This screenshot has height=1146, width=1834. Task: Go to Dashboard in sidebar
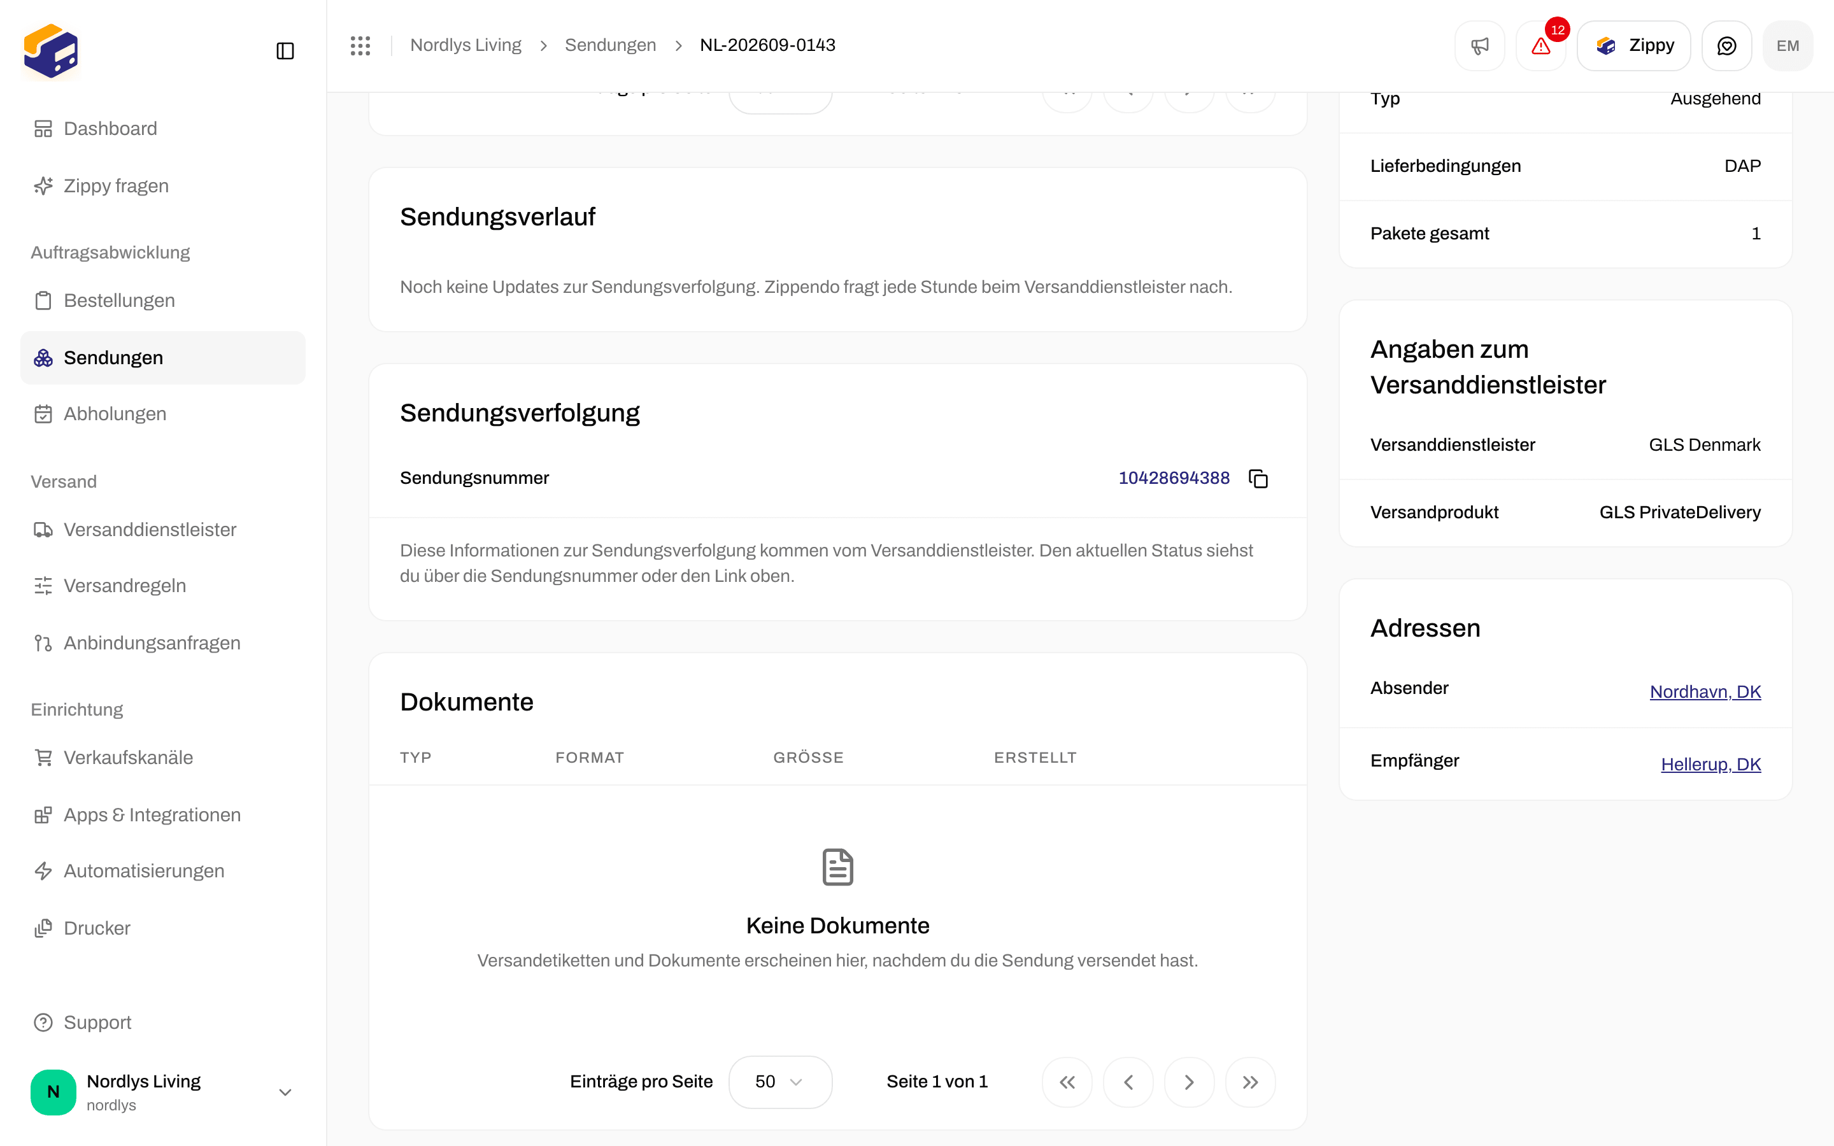tap(163, 129)
